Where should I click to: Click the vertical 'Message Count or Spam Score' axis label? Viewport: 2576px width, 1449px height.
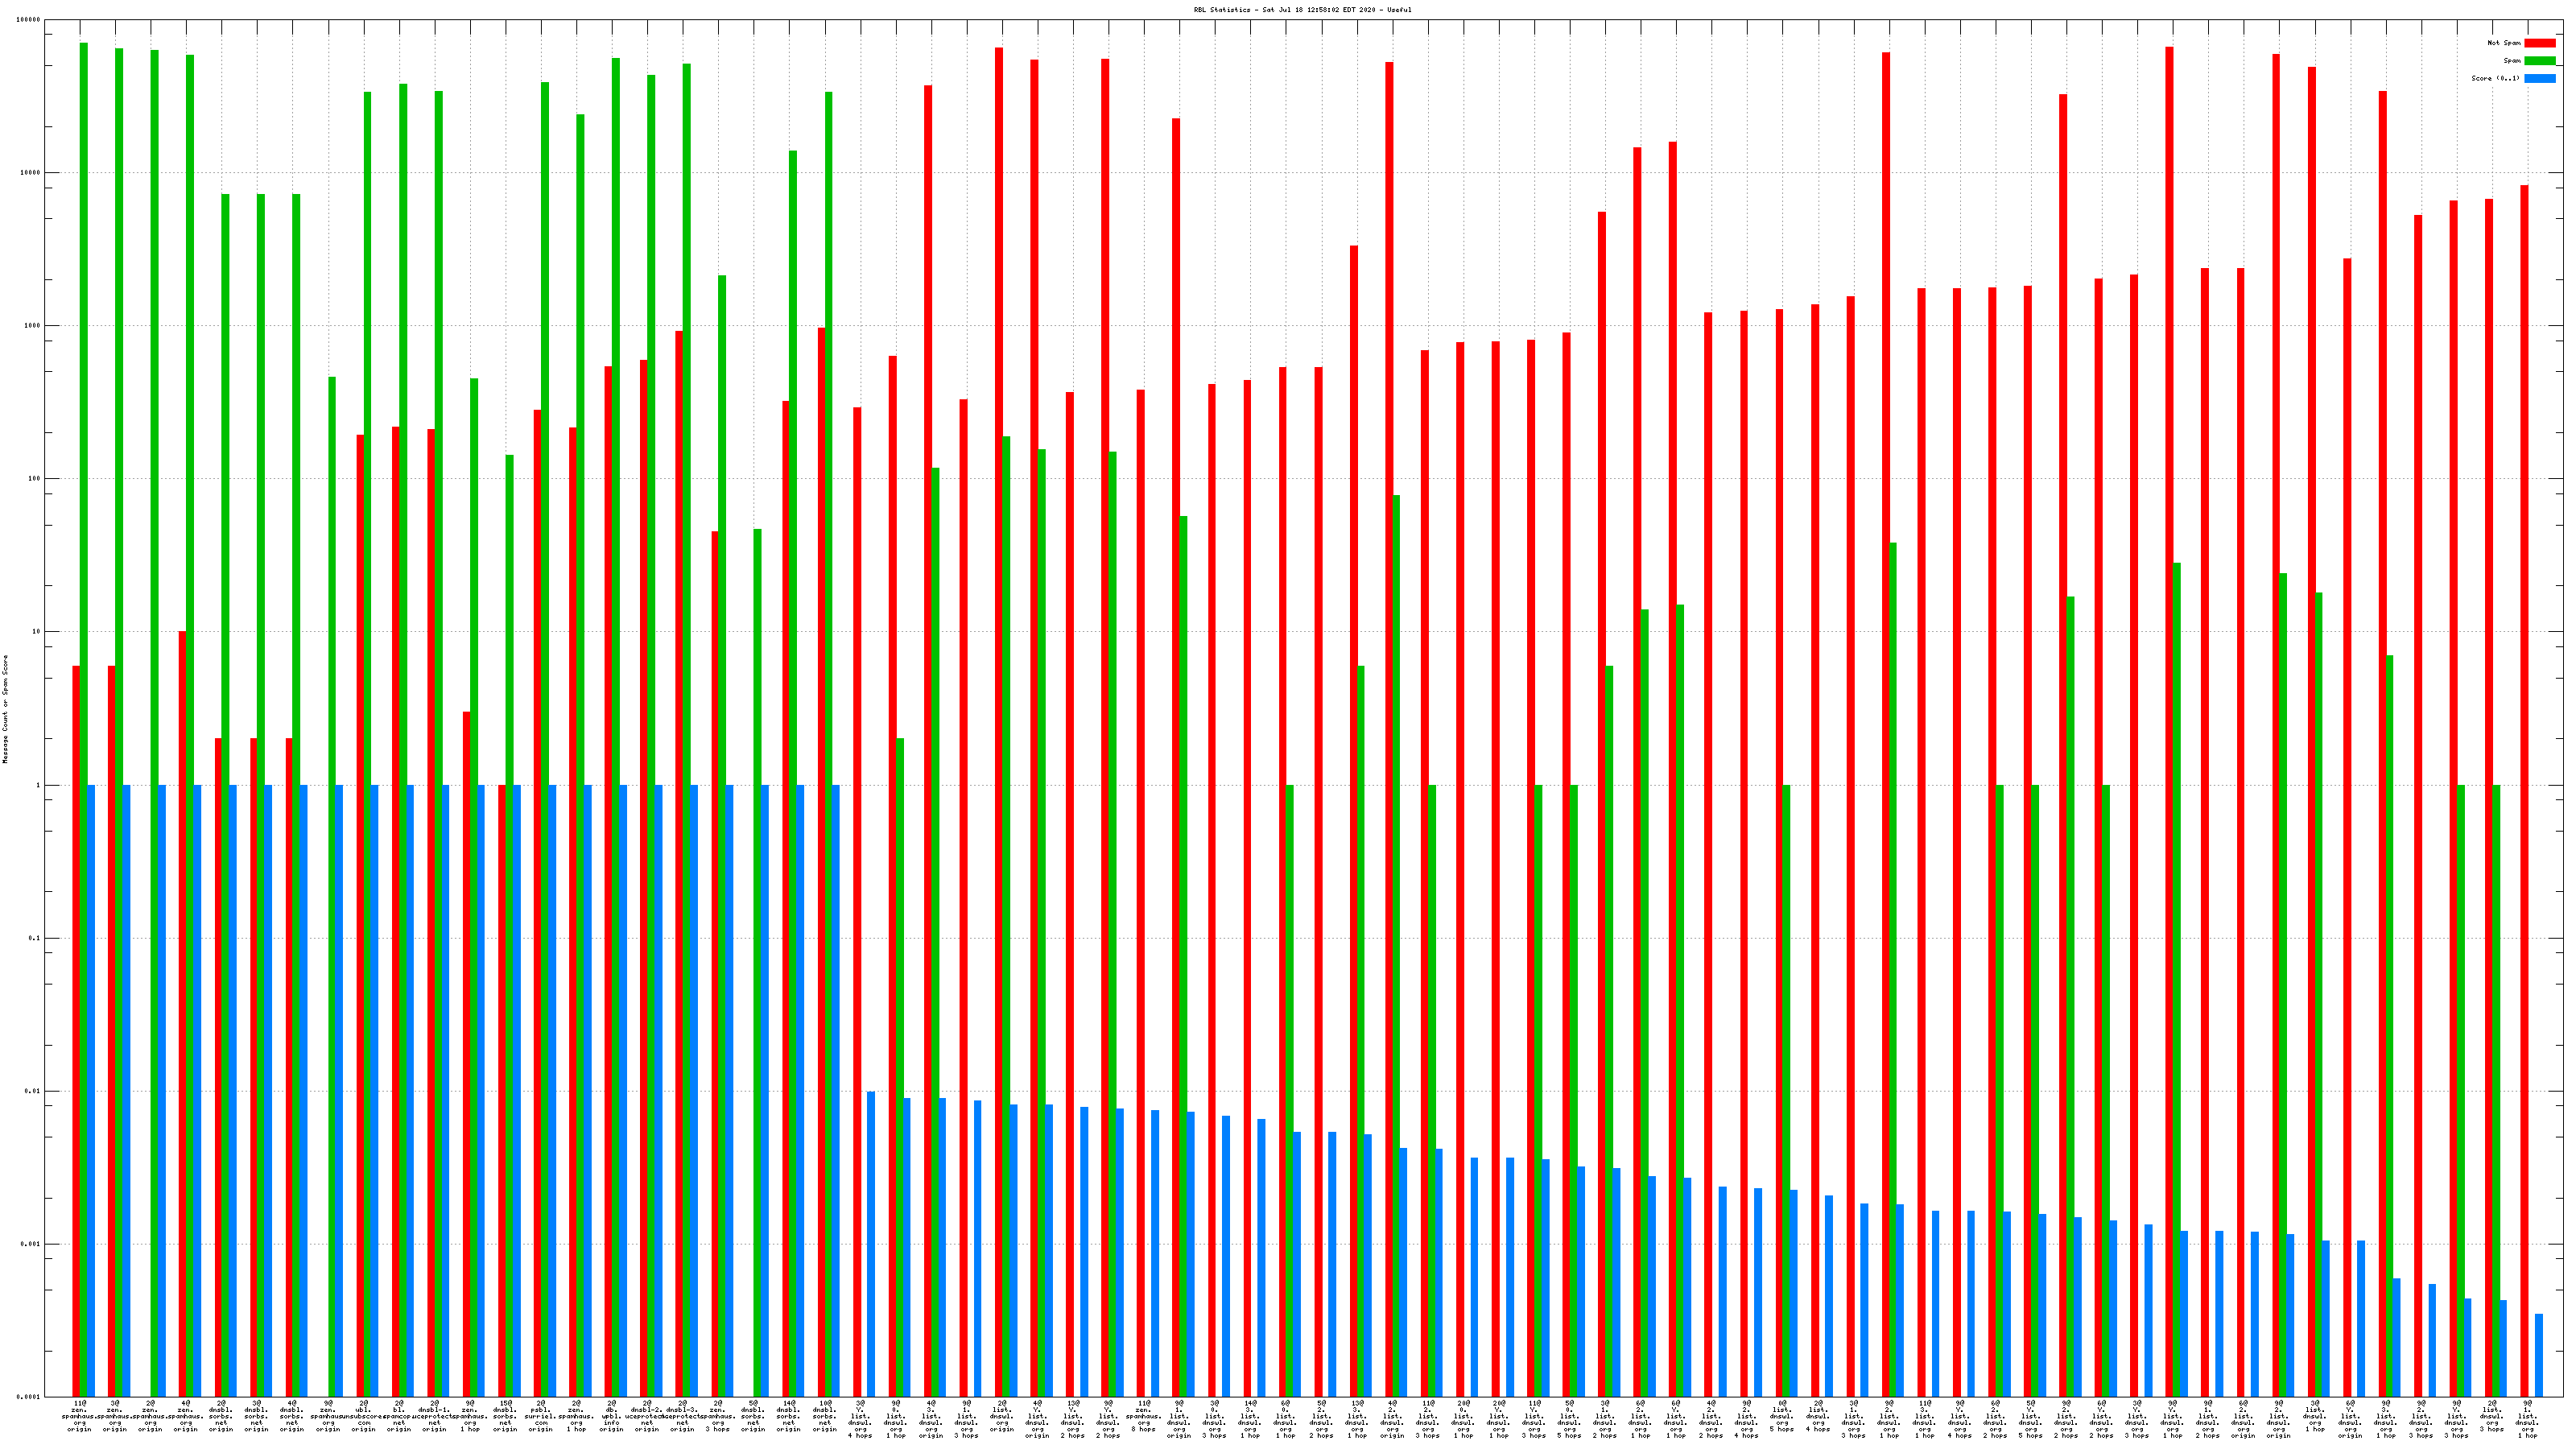5,709
